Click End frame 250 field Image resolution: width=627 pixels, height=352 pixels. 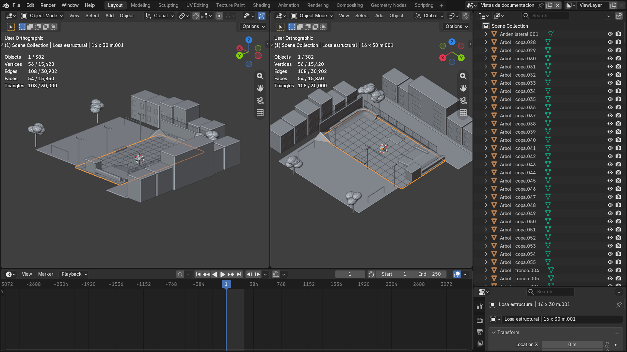point(429,274)
